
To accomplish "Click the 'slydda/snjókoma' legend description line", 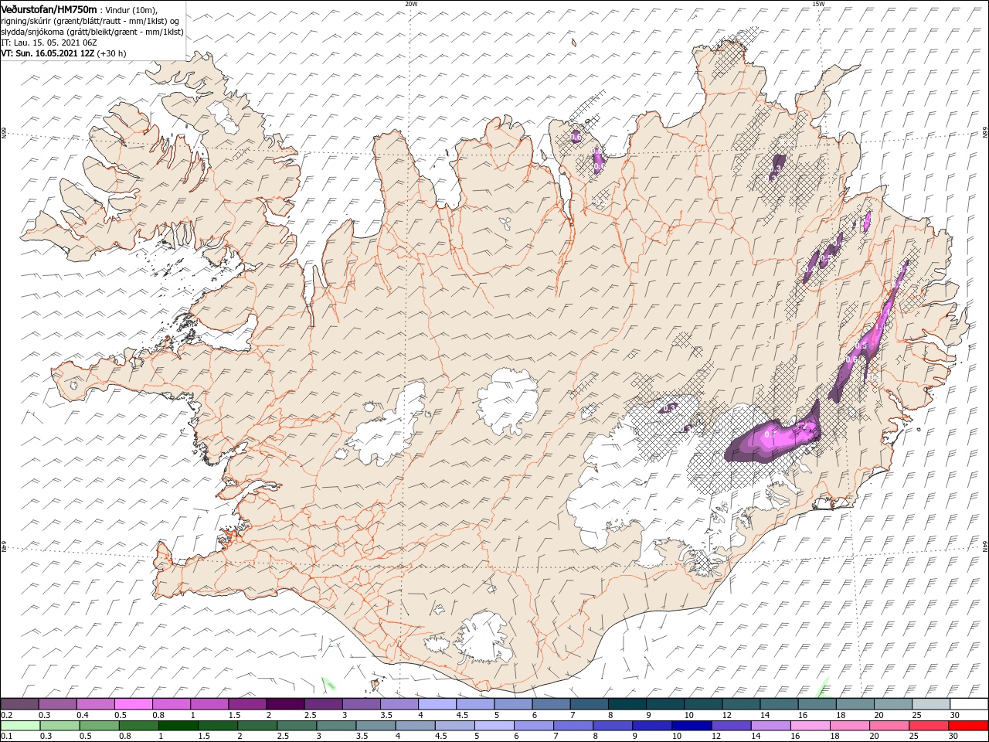I will 92,32.
